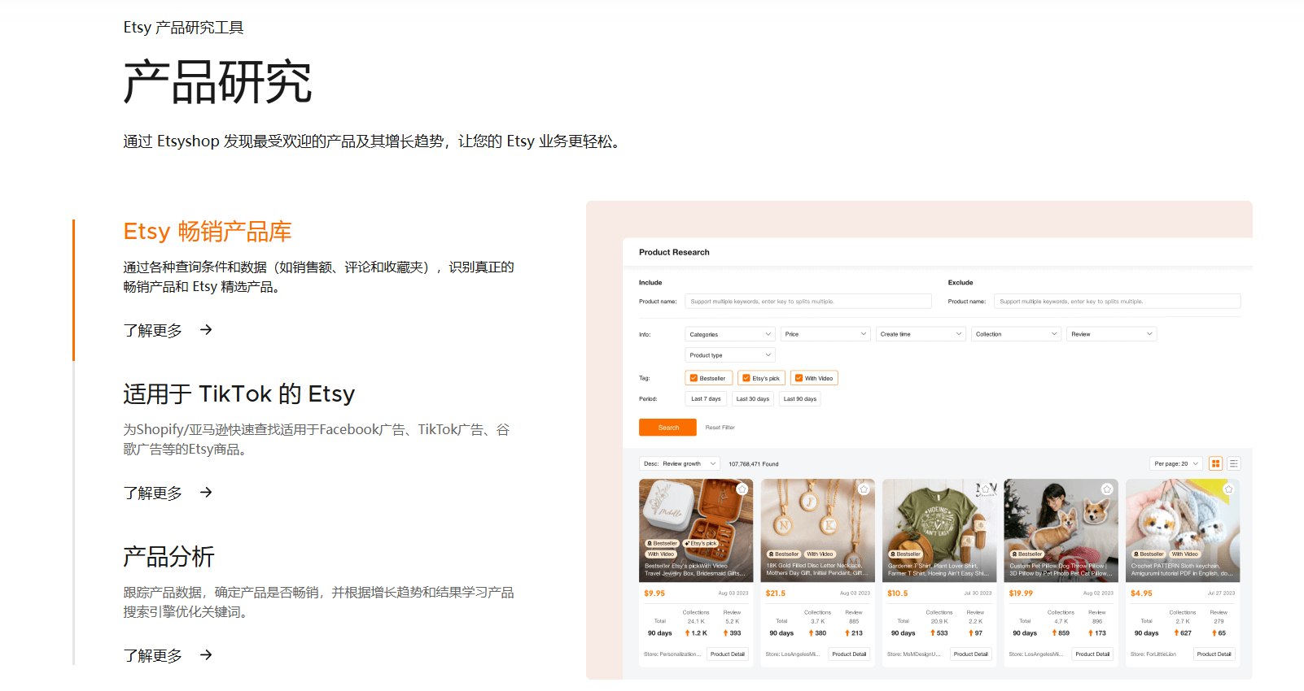
Task: Click Product Detail for the $10.5 item
Action: [x=971, y=654]
